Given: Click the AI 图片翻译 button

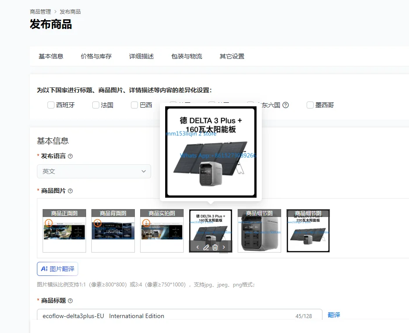Looking at the screenshot, I should pos(58,269).
